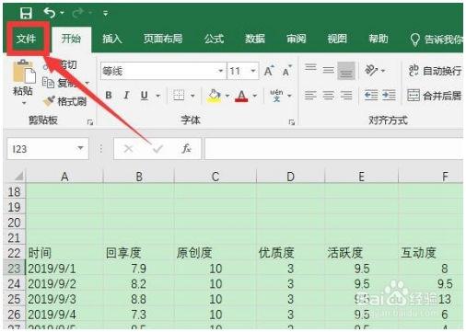Open the Undo history dropdown arrow
Viewport: 466px width, 332px height.
tap(63, 13)
